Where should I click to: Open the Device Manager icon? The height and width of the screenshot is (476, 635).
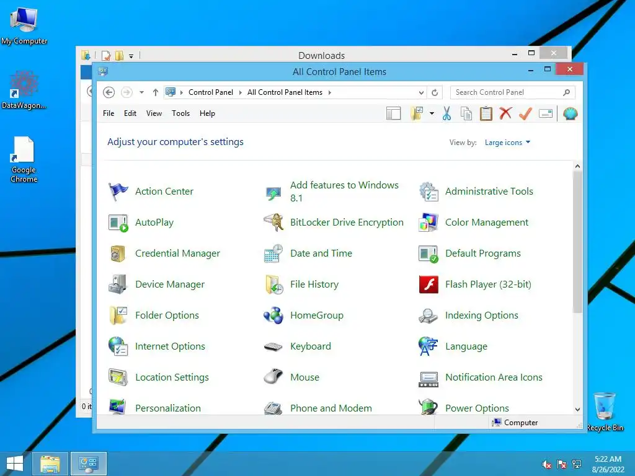click(x=118, y=284)
